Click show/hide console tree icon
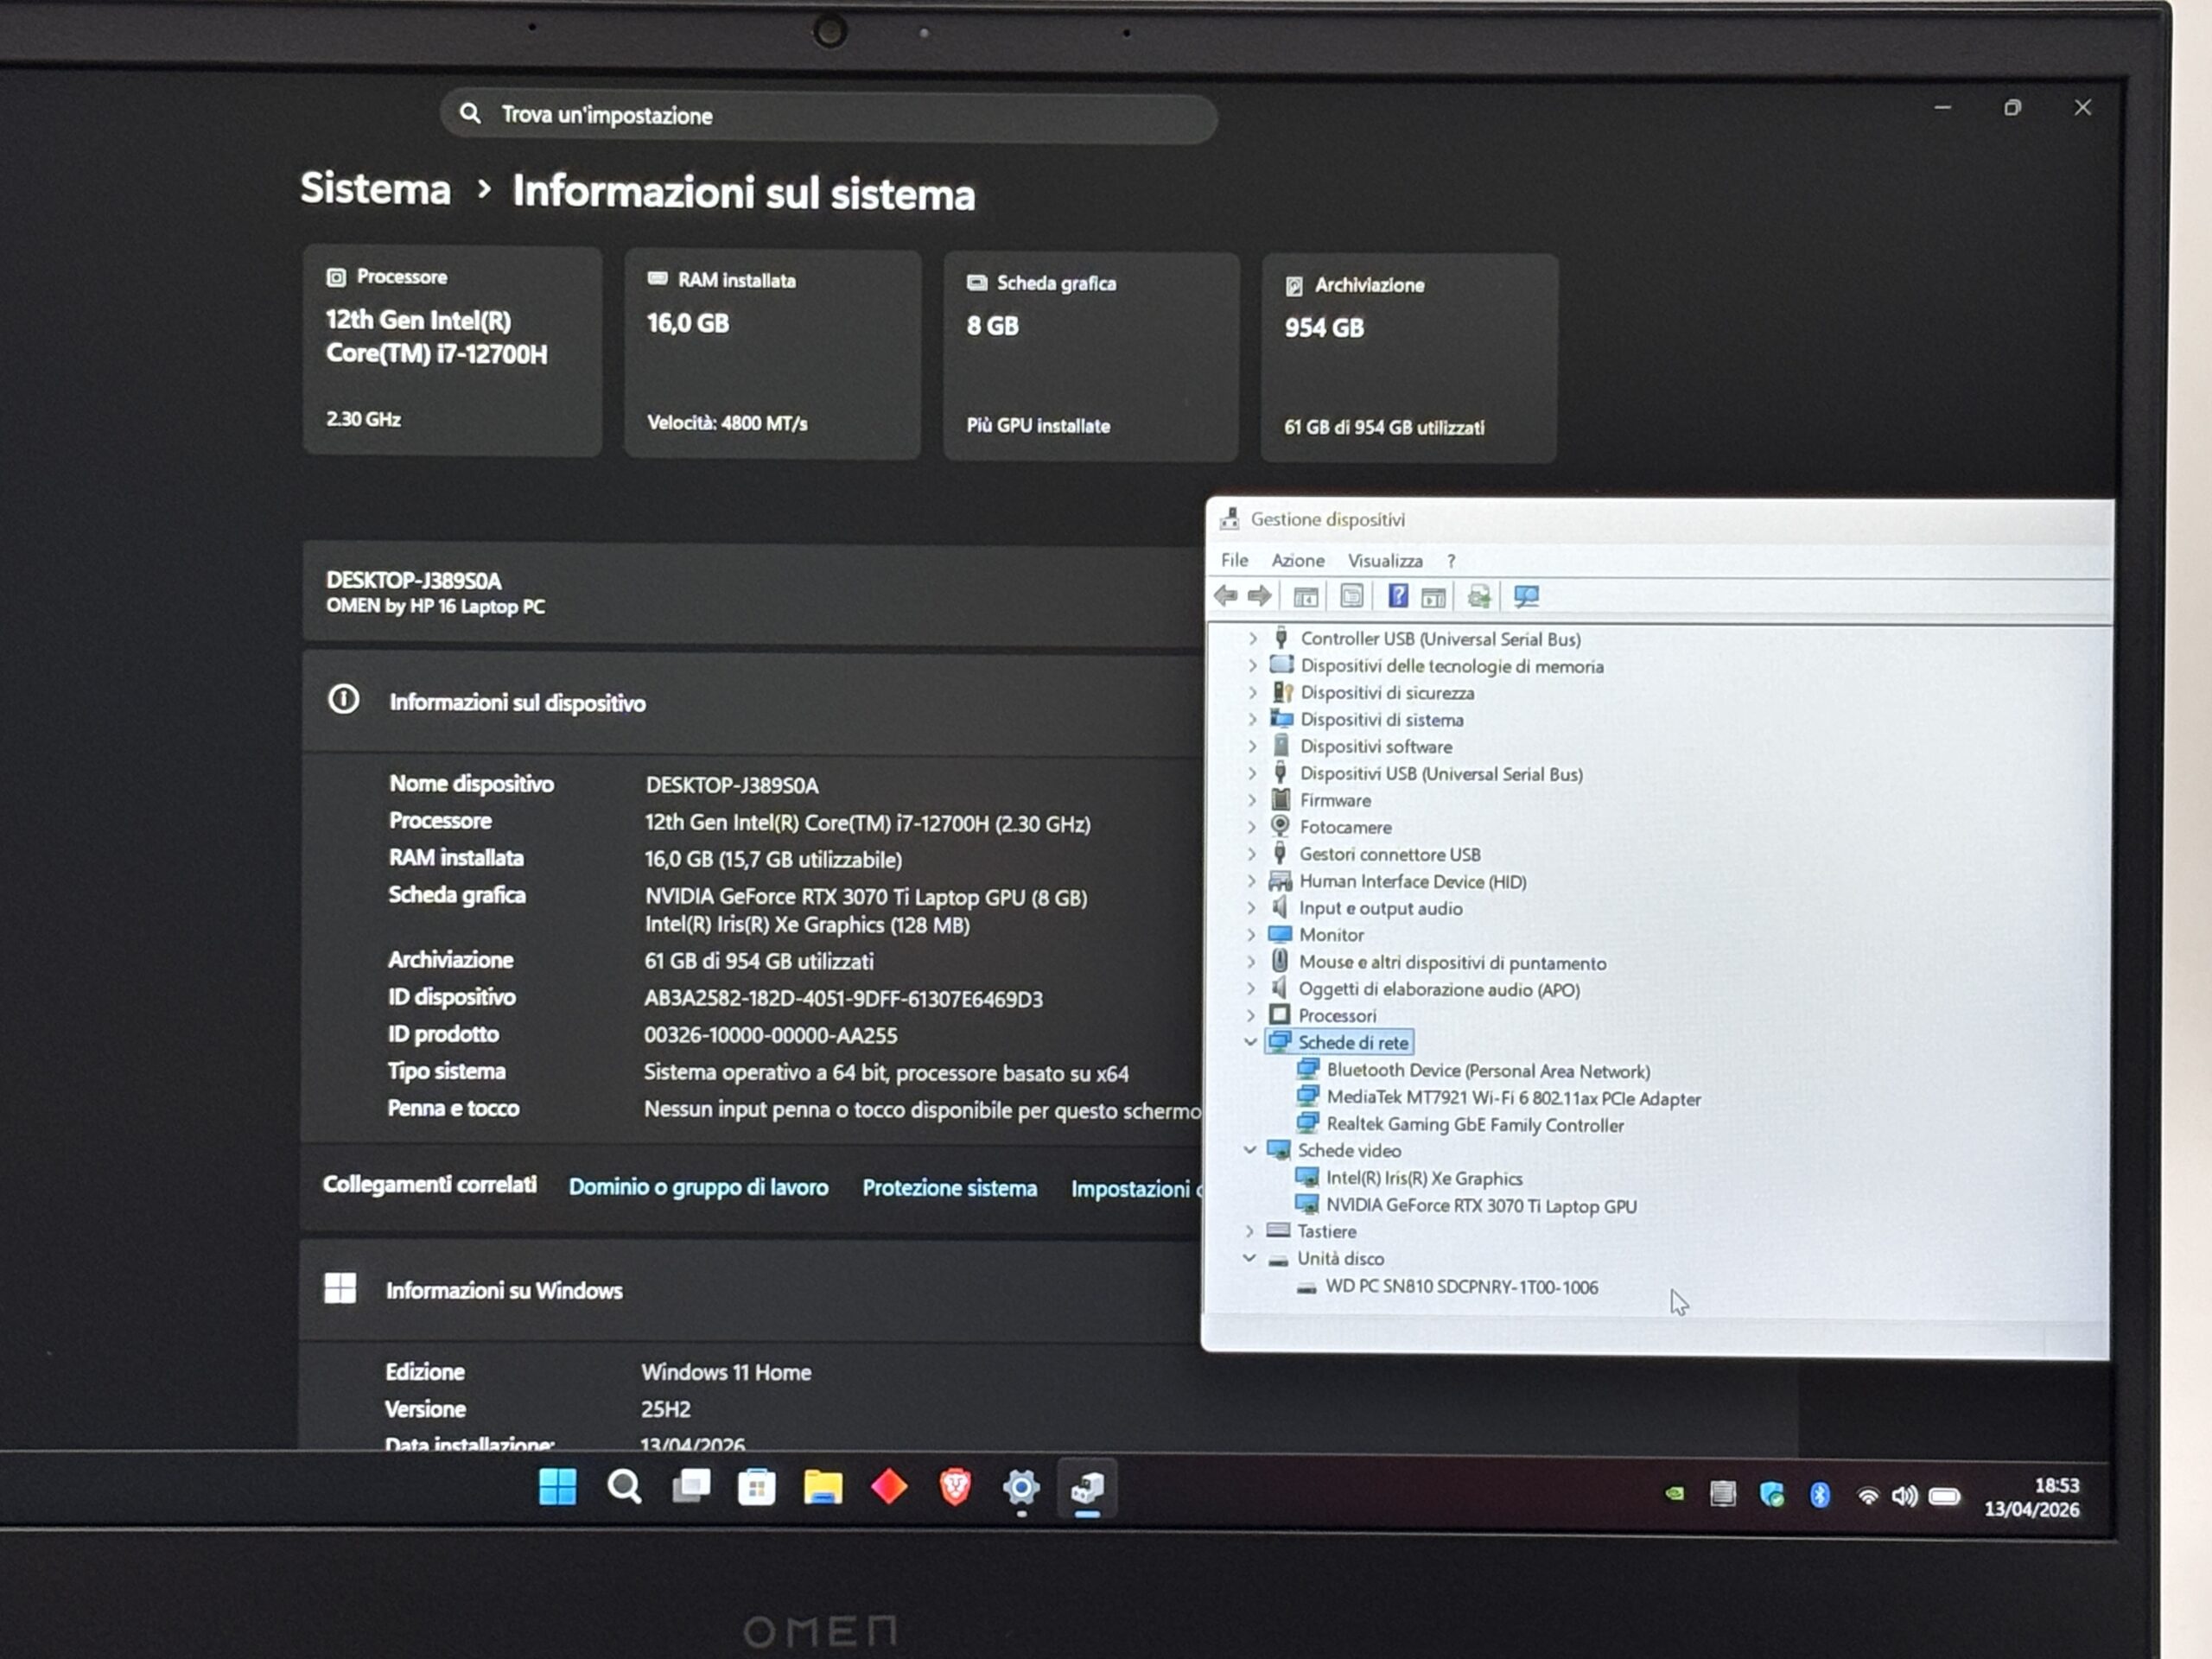Viewport: 2212px width, 1659px height. coord(1305,597)
